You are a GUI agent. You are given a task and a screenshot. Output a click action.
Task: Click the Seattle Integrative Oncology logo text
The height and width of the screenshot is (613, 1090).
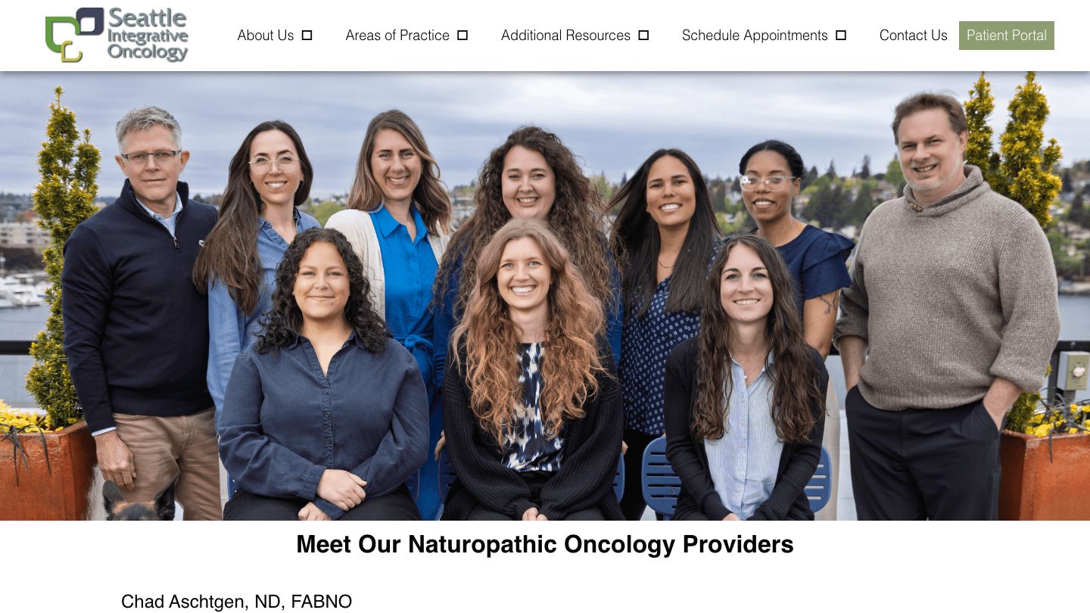click(148, 35)
